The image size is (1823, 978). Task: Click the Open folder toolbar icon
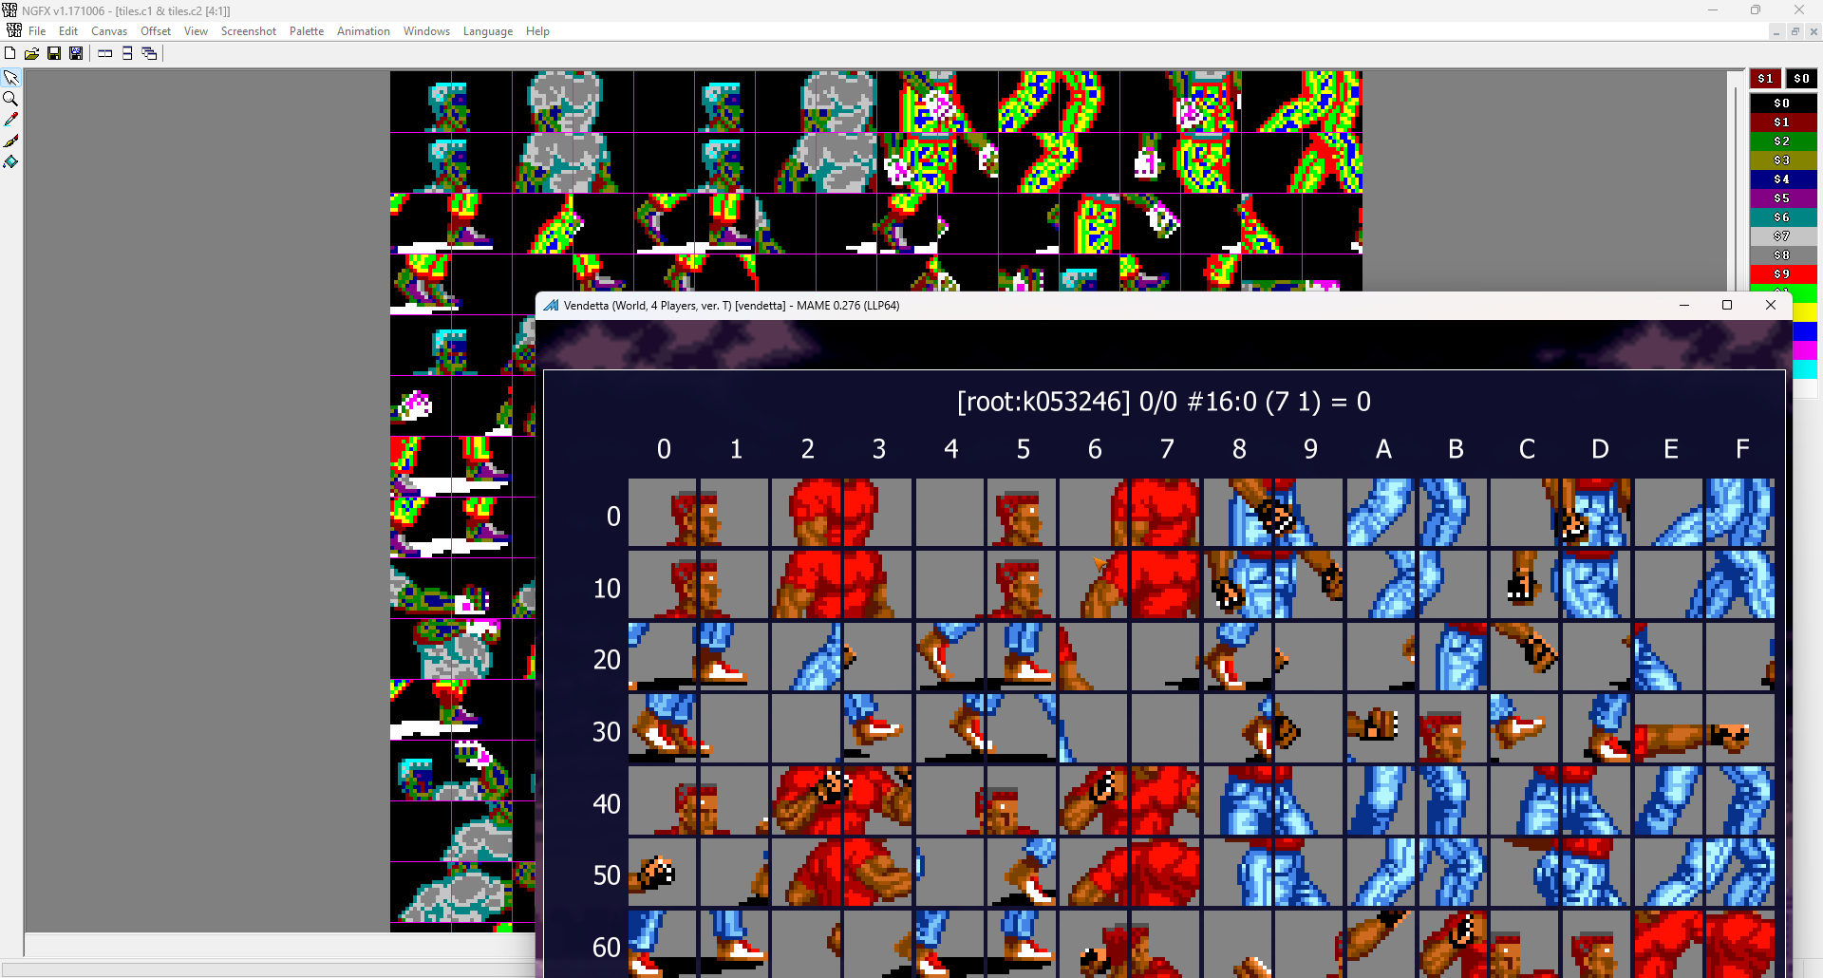[x=32, y=53]
